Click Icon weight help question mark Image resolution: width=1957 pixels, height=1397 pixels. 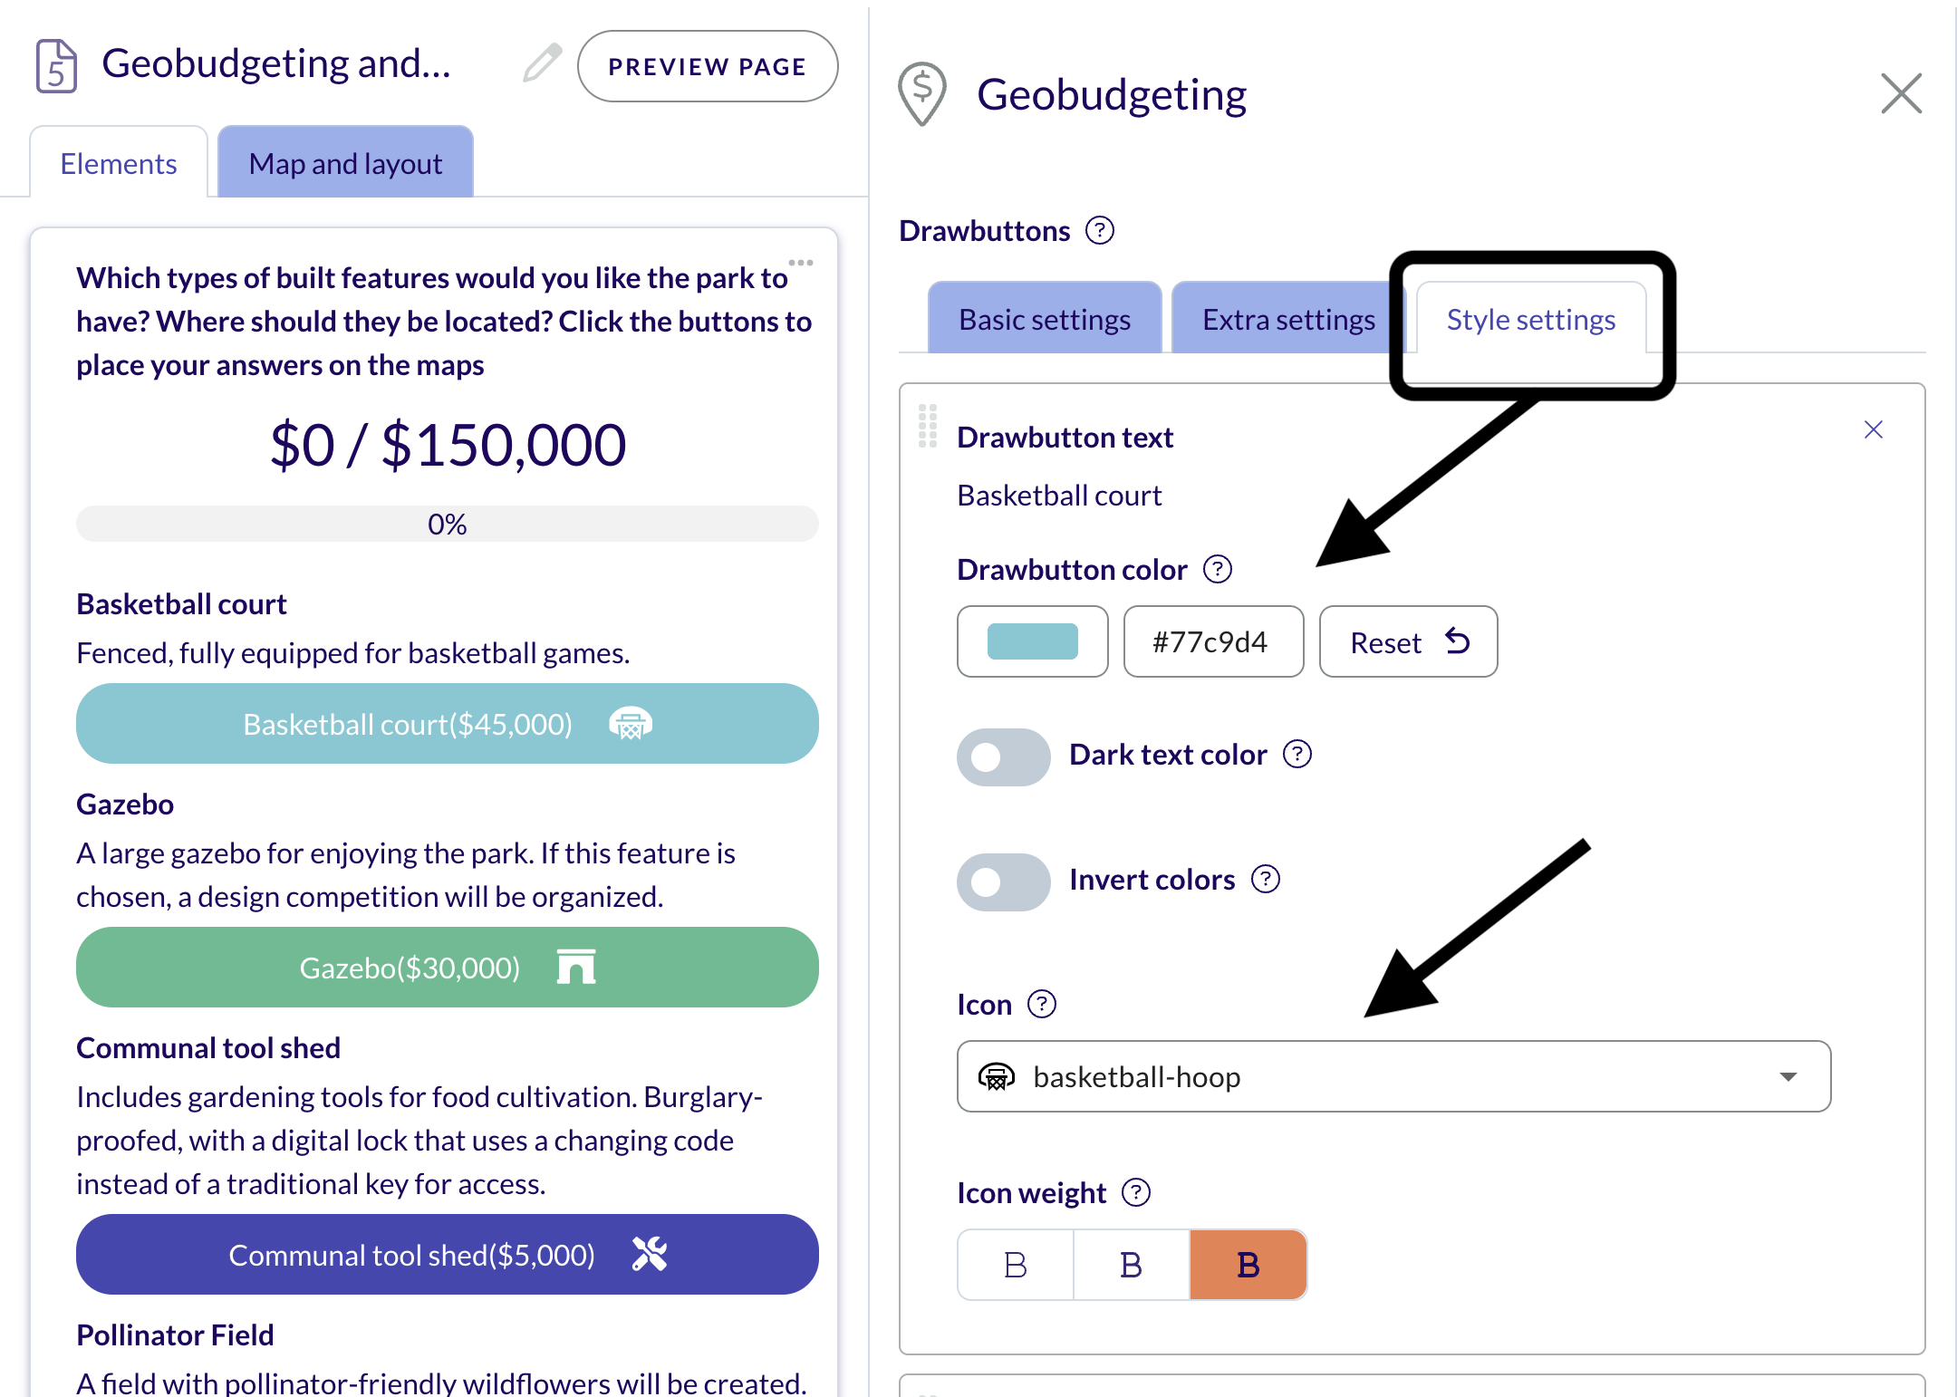pos(1136,1192)
